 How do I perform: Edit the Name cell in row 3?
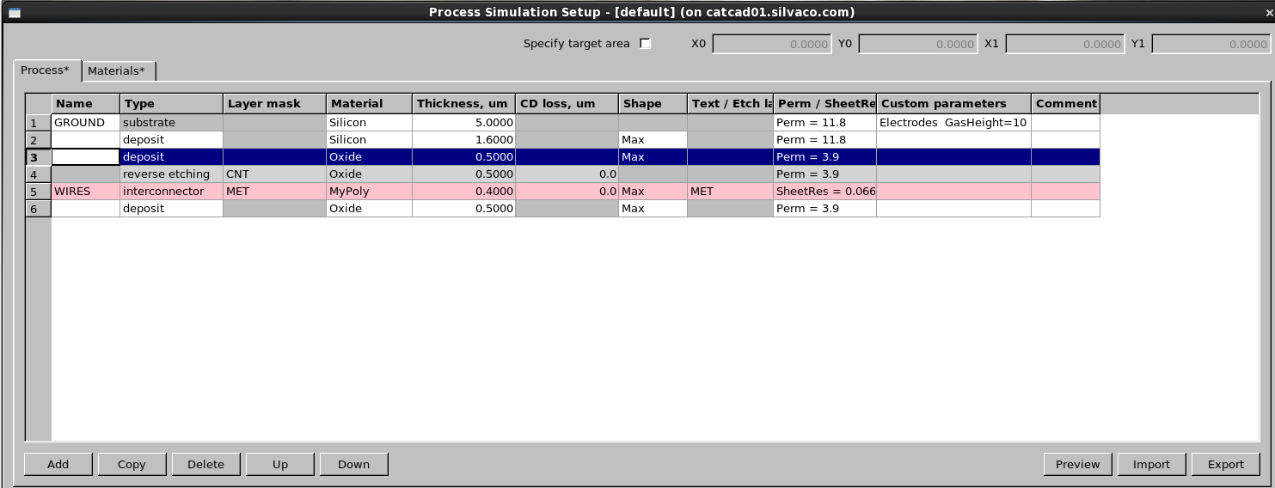[x=85, y=156]
